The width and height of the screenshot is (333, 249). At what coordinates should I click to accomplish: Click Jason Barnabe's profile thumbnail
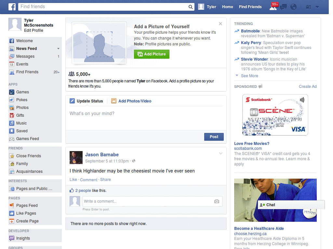tap(76, 158)
